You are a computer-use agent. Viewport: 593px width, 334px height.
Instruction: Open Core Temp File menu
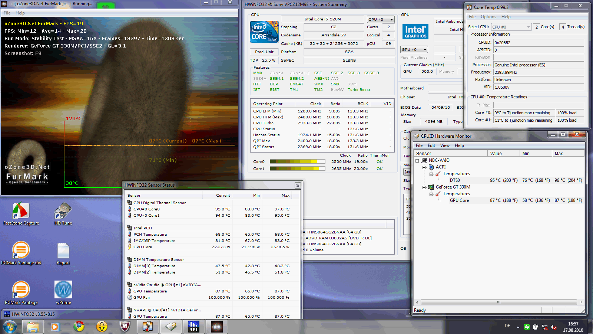click(x=472, y=17)
